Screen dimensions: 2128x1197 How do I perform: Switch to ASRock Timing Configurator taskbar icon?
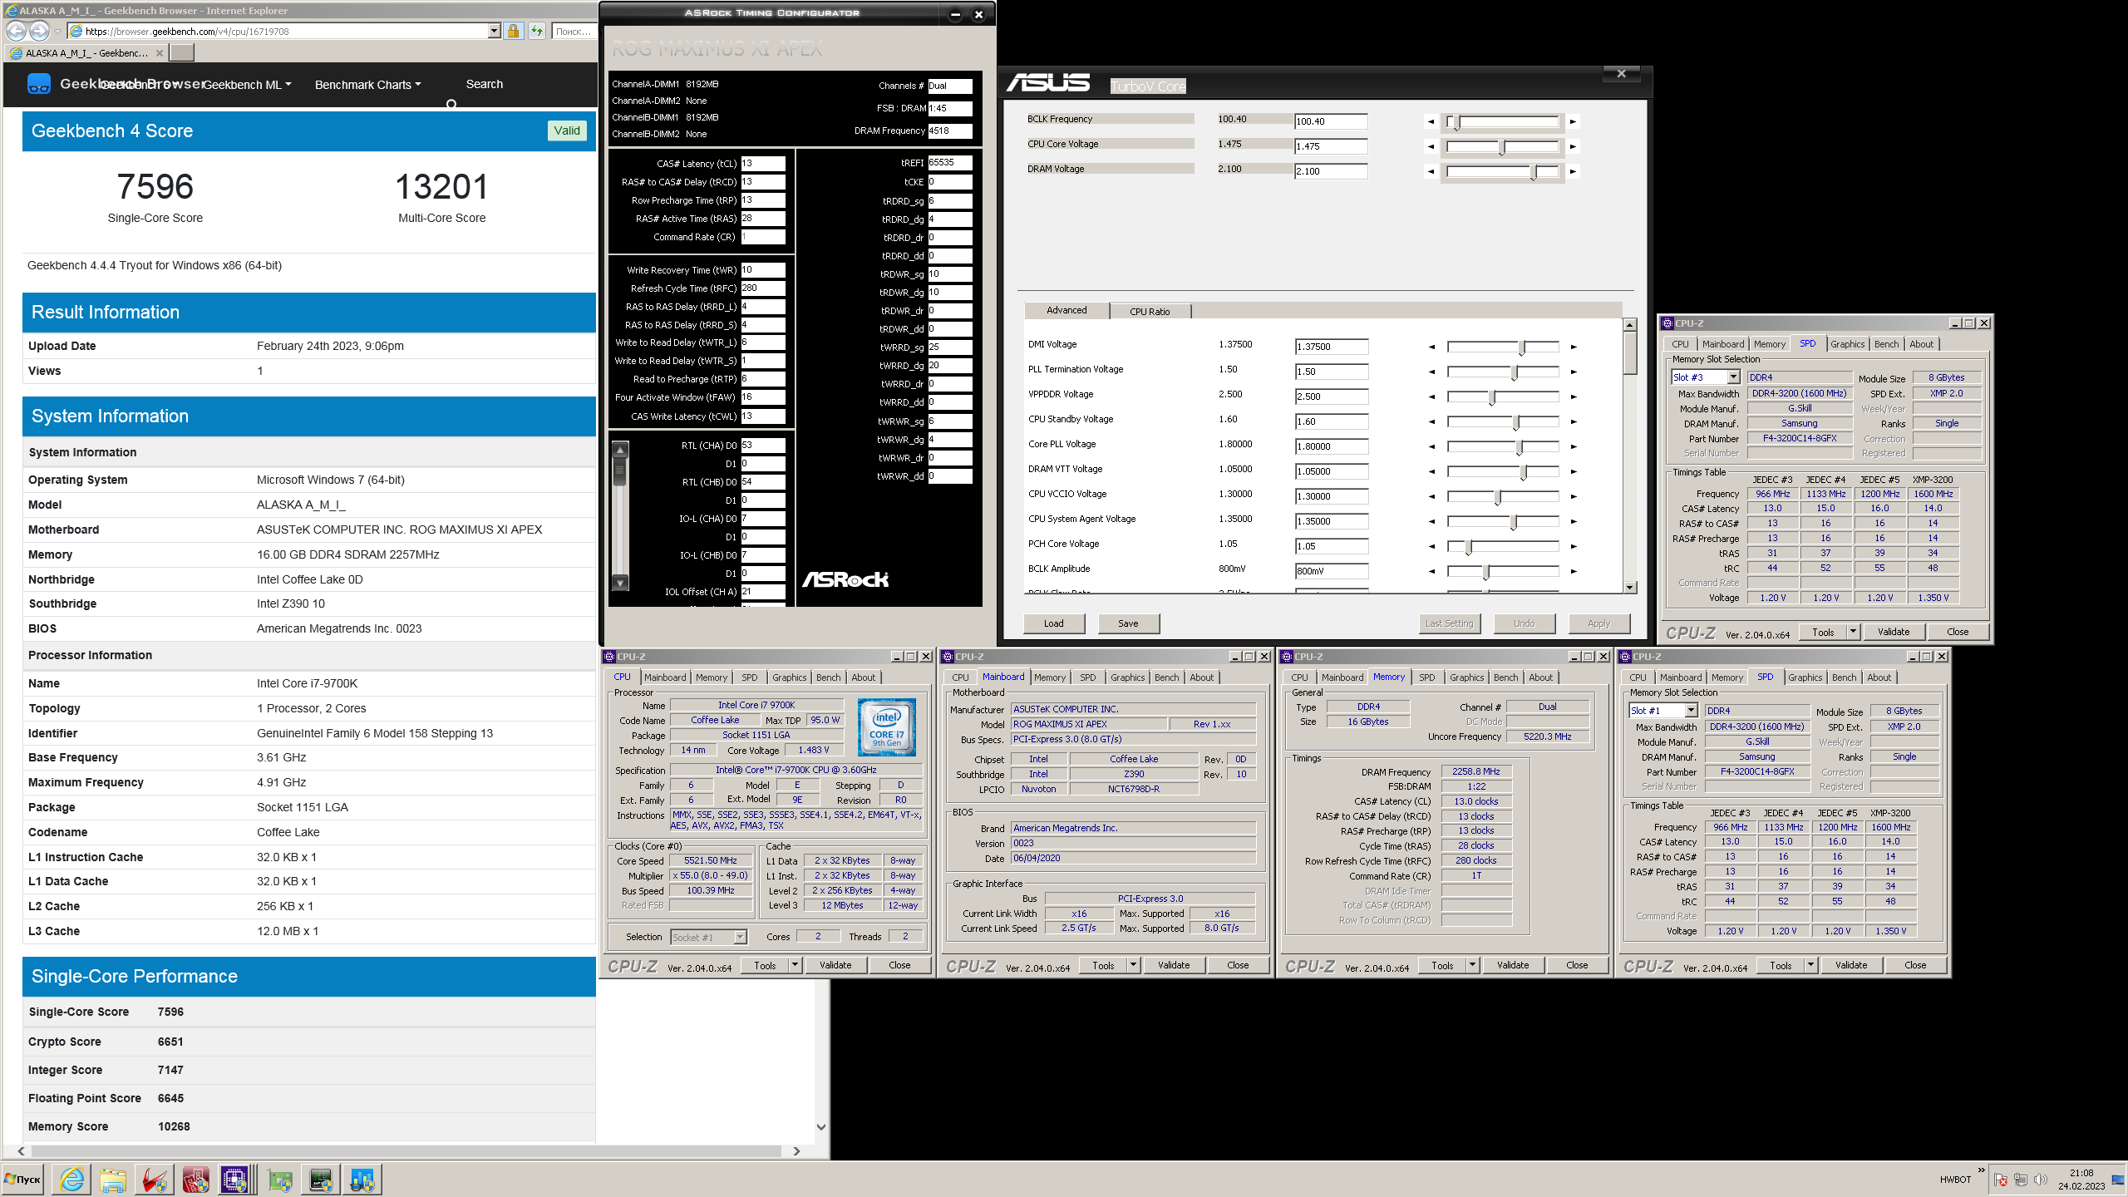pyautogui.click(x=195, y=1179)
